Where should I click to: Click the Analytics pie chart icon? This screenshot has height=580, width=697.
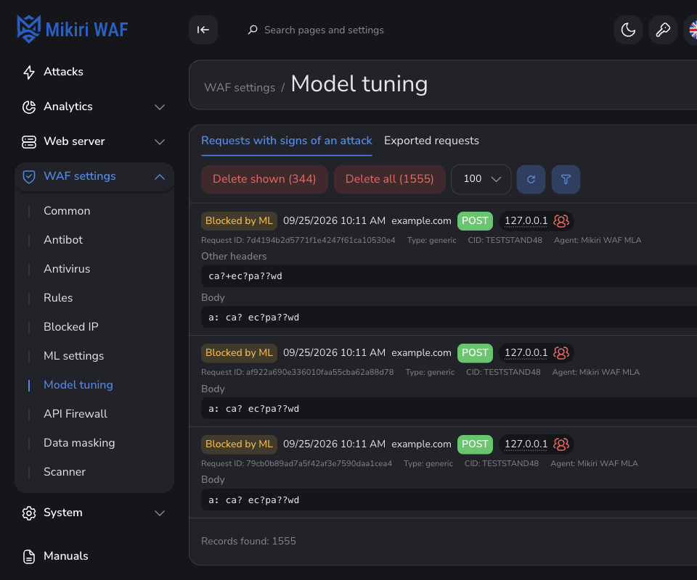coord(29,107)
